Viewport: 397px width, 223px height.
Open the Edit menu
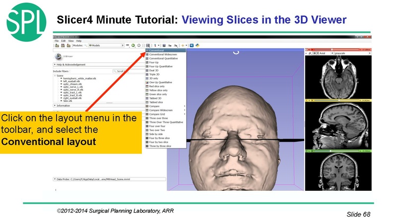coord(64,41)
